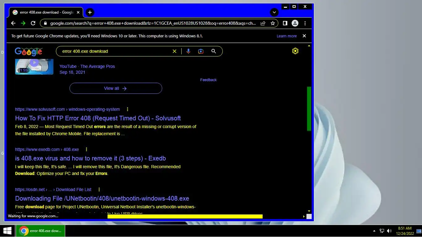This screenshot has width=422, height=237.
Task: Search by image with the camera icon
Action: click(201, 51)
